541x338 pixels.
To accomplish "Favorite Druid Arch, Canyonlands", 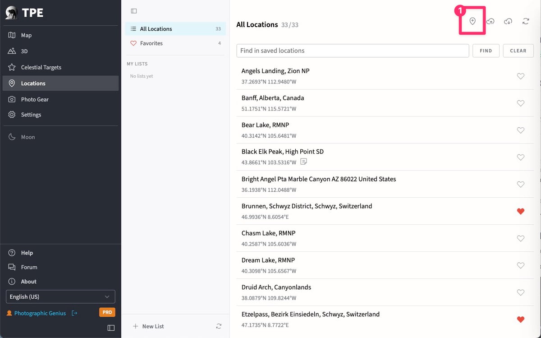I will tap(520, 292).
